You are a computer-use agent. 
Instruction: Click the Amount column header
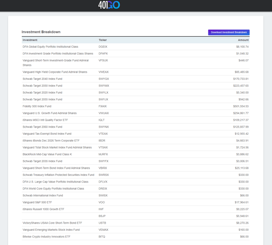(x=243, y=40)
